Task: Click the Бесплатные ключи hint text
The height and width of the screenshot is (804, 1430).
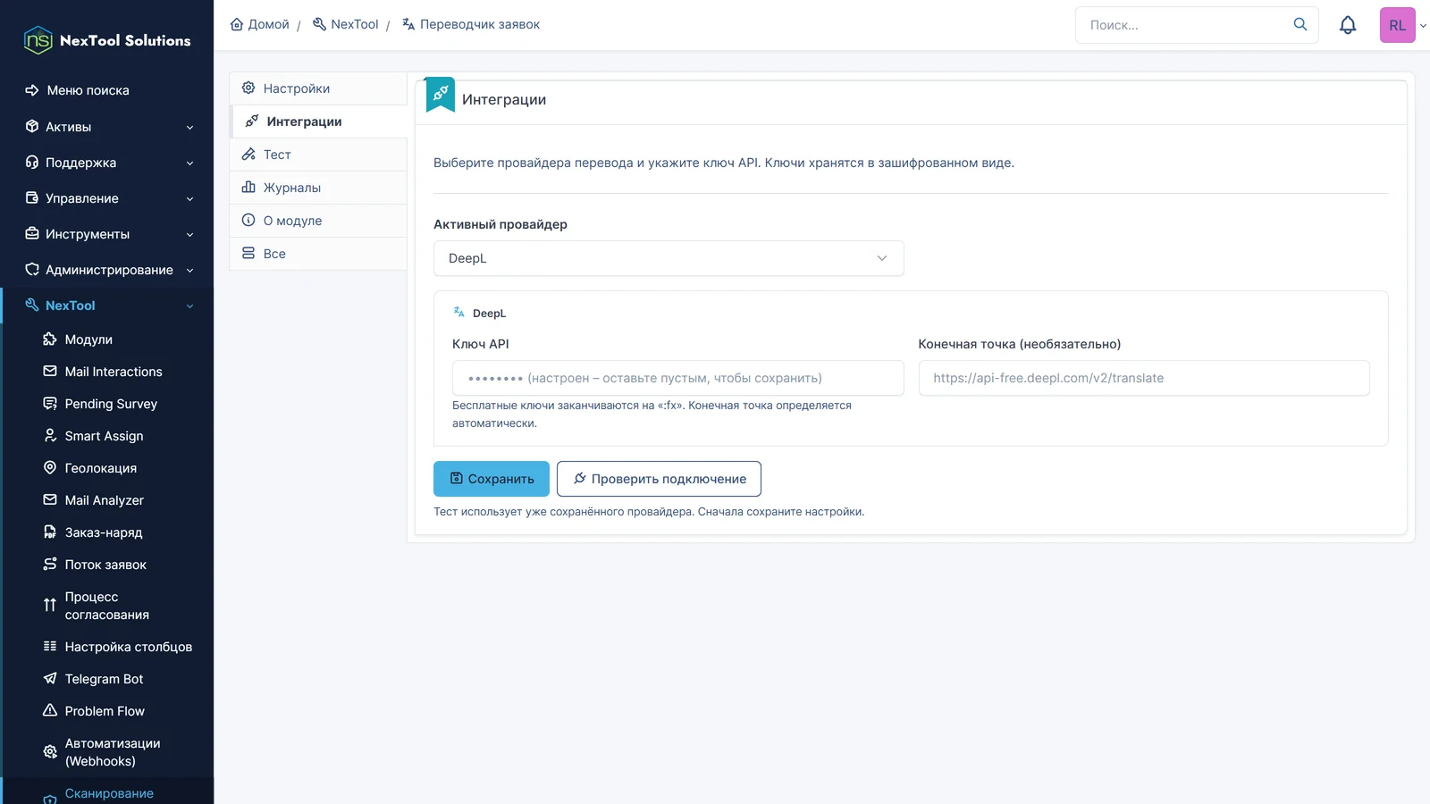Action: pyautogui.click(x=652, y=415)
